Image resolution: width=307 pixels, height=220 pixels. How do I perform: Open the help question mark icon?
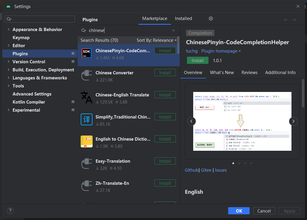pyautogui.click(x=10, y=211)
